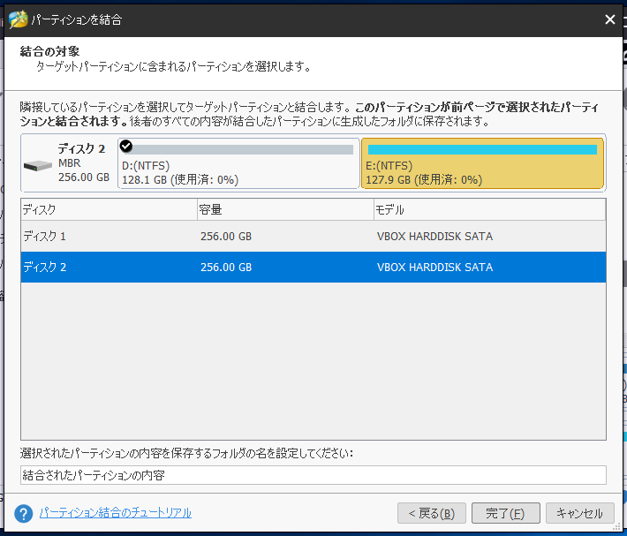Click the D: partition gray usage bar
627x536 pixels.
tap(240, 149)
